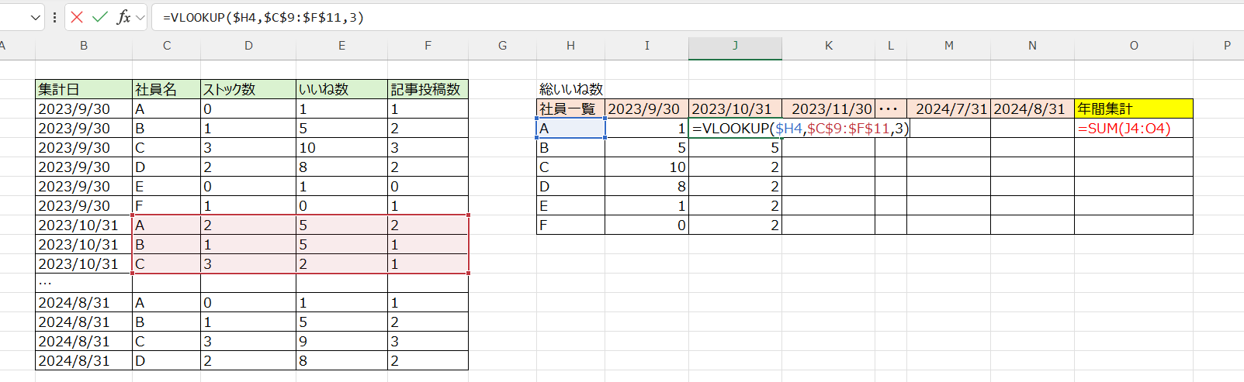Click the yellow 年間集計 header cell

(x=1134, y=108)
